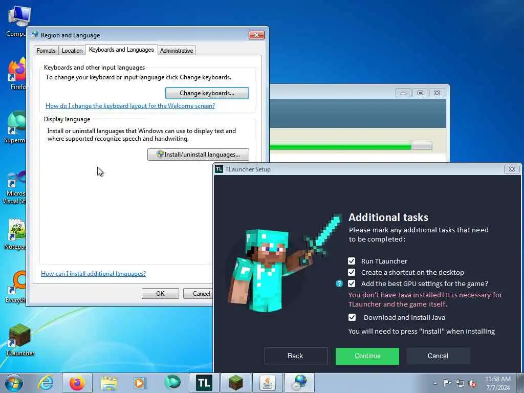The image size is (524, 393).
Task: Click the Display language group label
Action: tap(67, 119)
